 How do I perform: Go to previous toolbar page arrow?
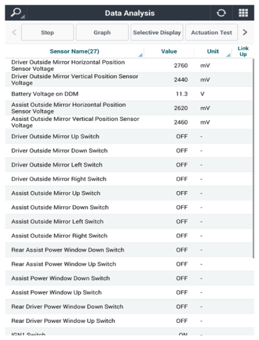14,33
